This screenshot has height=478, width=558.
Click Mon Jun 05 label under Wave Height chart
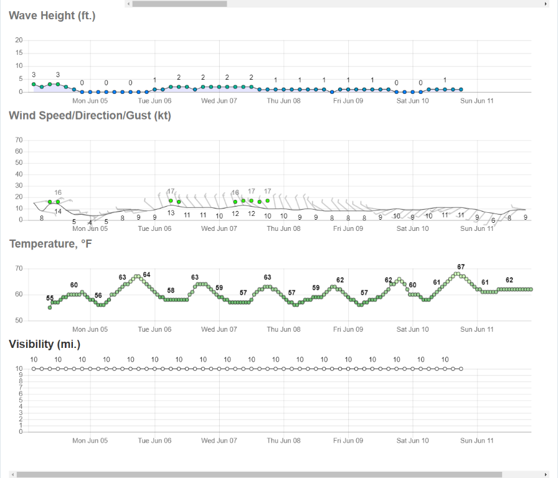coord(90,101)
